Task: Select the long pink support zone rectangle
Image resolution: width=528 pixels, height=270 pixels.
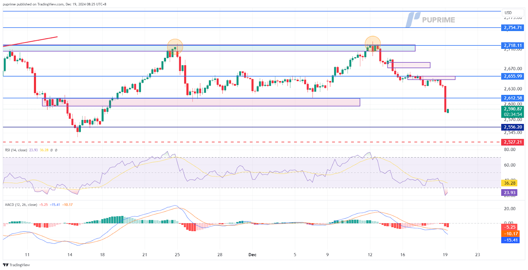Action: 201,102
